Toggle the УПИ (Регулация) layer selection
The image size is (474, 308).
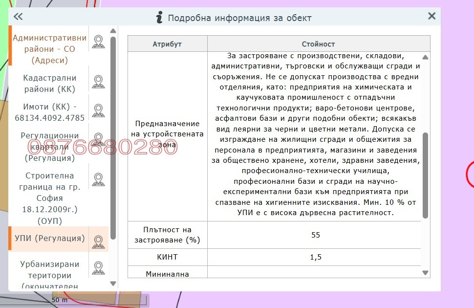(x=50, y=239)
